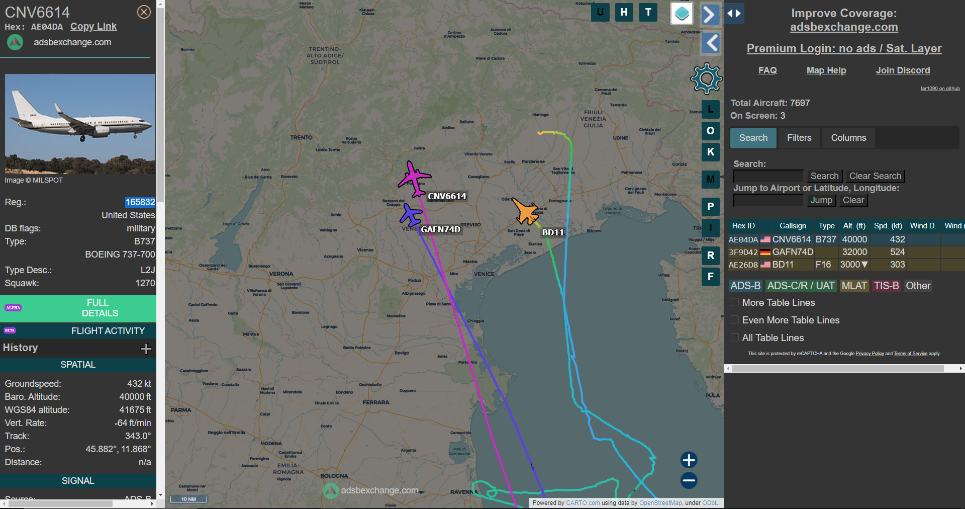Viewport: 965px width, 509px height.
Task: Sort table by Type column
Action: 826,226
